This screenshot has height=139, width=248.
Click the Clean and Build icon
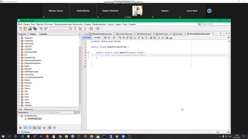(80, 29)
